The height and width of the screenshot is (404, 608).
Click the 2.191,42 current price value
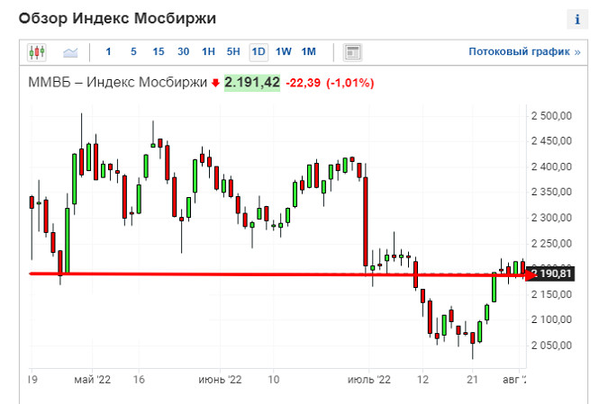tap(251, 83)
